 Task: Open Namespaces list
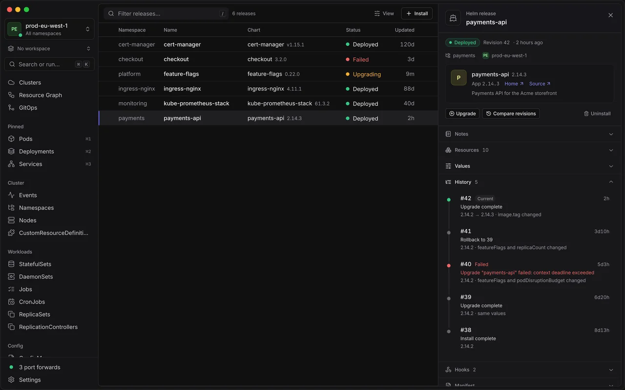coord(49,208)
